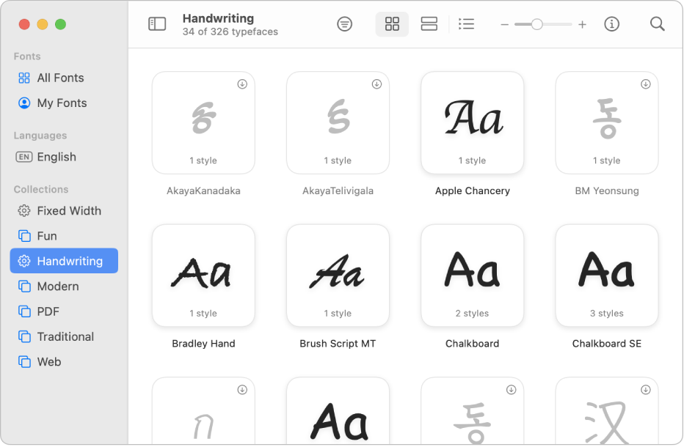Open the PDF collection
Screen dimensions: 684x447
point(64,312)
